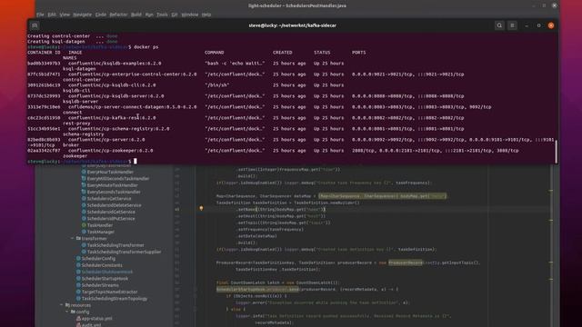Open the View menu in IntelliJ
The image size is (582, 327).
pyautogui.click(x=65, y=15)
